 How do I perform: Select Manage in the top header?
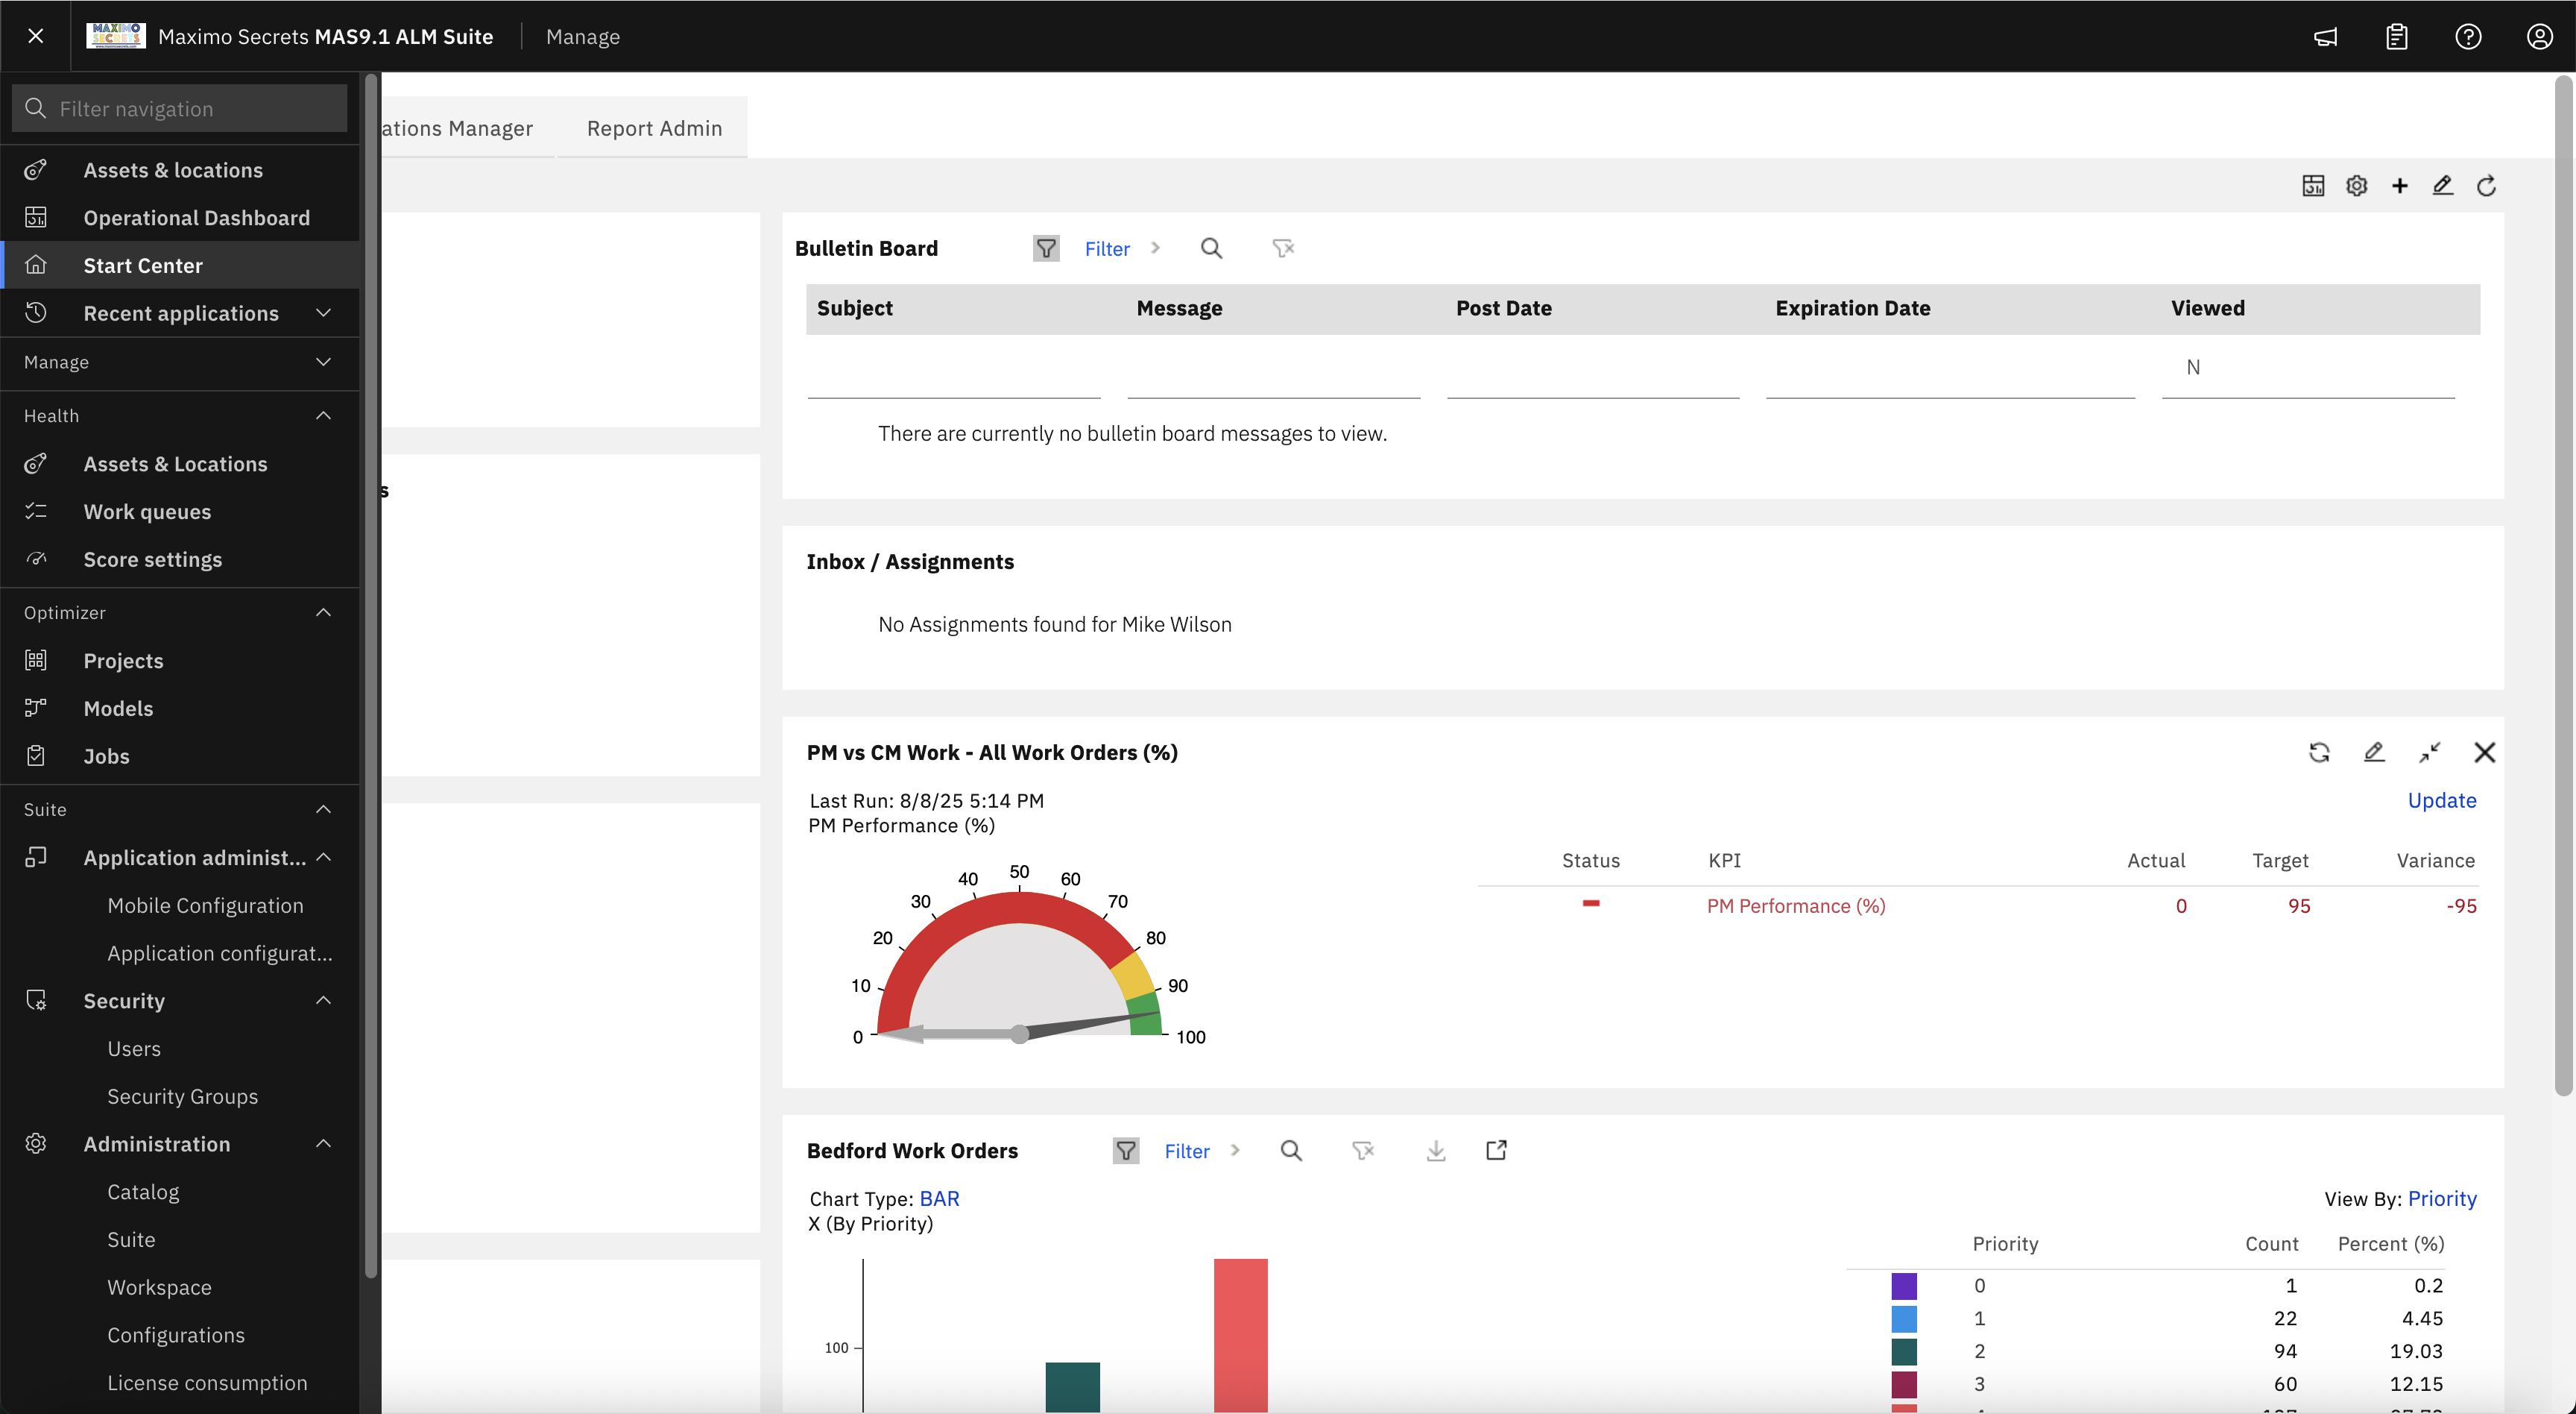click(583, 36)
